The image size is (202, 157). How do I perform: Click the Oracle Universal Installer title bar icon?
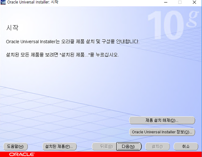(3, 2)
